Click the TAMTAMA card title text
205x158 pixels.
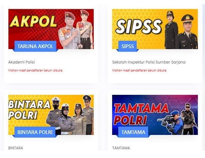click(x=121, y=148)
